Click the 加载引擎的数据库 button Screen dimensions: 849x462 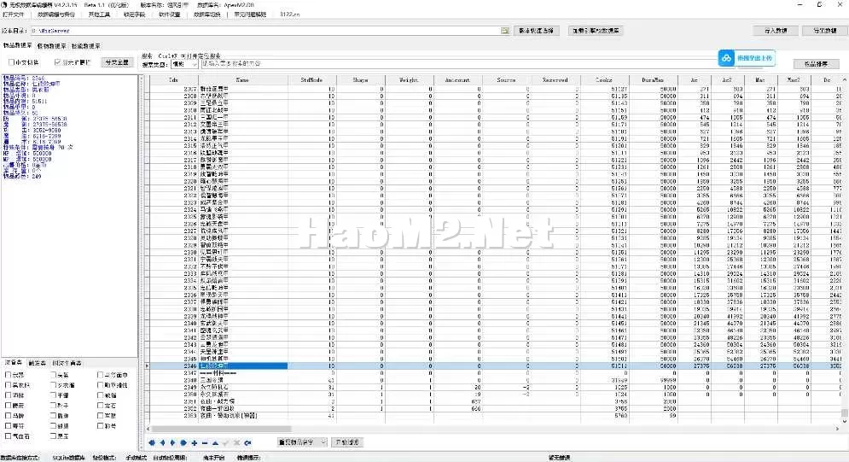[596, 31]
